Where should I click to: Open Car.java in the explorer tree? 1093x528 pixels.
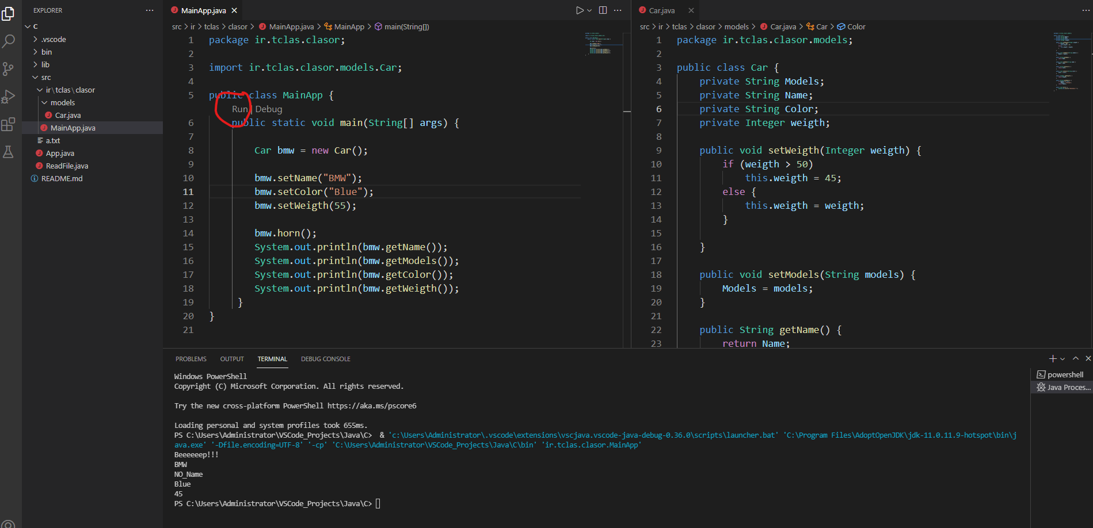68,115
